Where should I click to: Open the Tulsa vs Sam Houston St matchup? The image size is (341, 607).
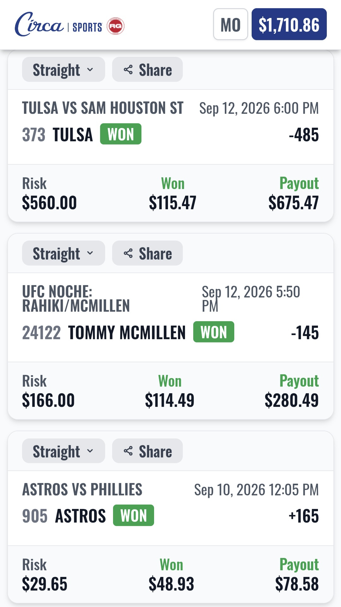tap(103, 108)
